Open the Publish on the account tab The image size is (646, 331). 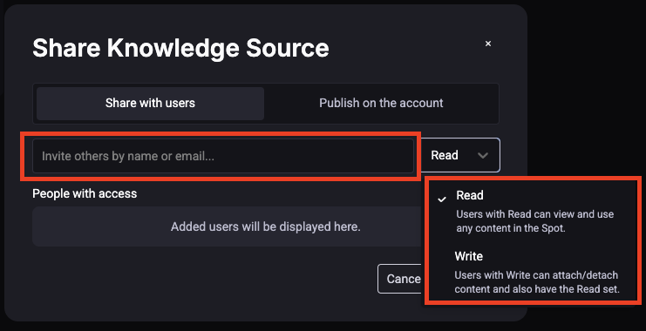pos(381,104)
